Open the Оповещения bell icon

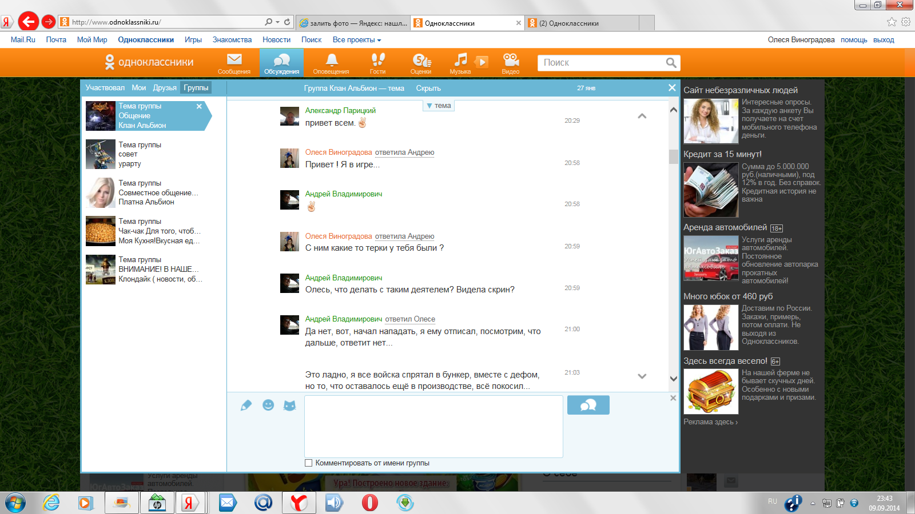point(331,63)
